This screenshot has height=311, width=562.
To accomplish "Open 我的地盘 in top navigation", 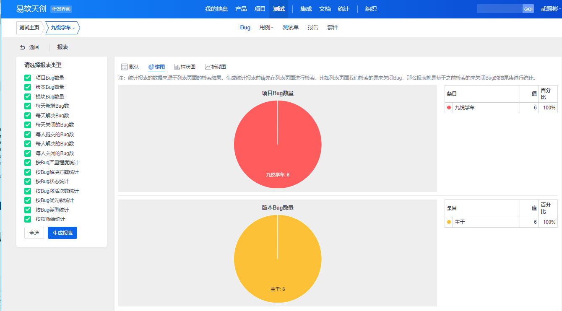I will (x=216, y=9).
